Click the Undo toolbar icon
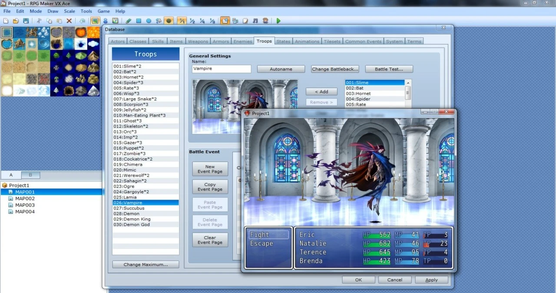 (x=82, y=20)
